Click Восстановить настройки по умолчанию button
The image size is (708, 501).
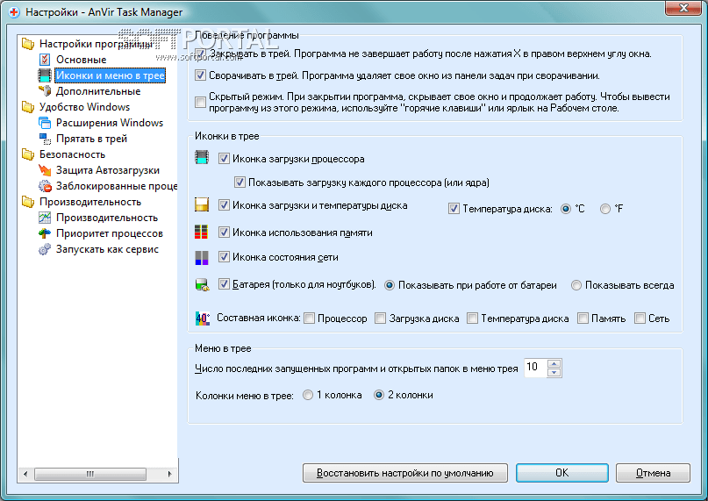405,473
